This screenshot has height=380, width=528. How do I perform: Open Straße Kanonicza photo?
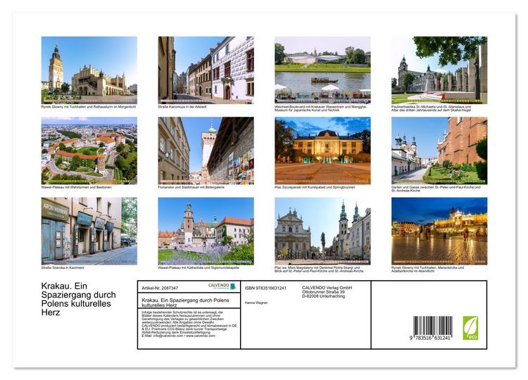[206, 70]
